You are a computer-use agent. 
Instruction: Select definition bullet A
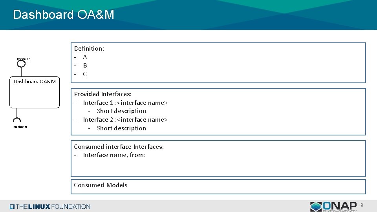click(85, 57)
